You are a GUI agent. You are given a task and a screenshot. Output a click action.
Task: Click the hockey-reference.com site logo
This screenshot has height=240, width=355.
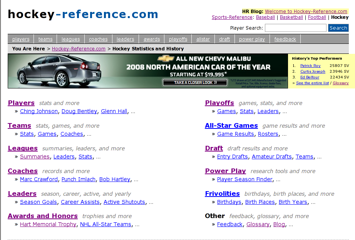[83, 14]
